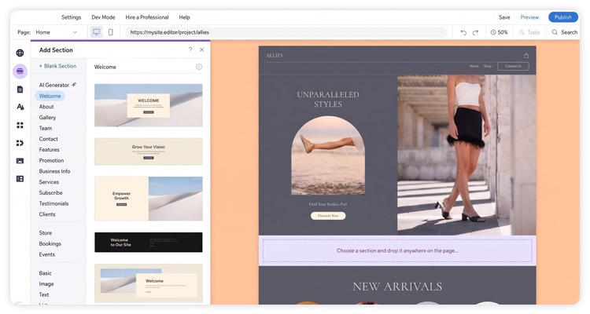Expand the Page Home dropdown
The width and height of the screenshot is (590, 314).
57,32
